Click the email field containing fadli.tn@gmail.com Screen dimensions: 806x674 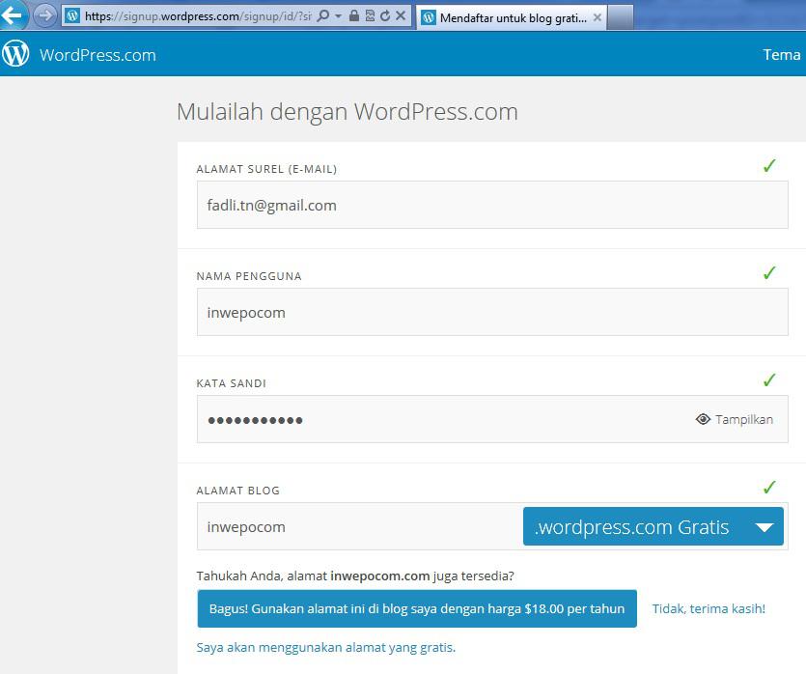[492, 205]
